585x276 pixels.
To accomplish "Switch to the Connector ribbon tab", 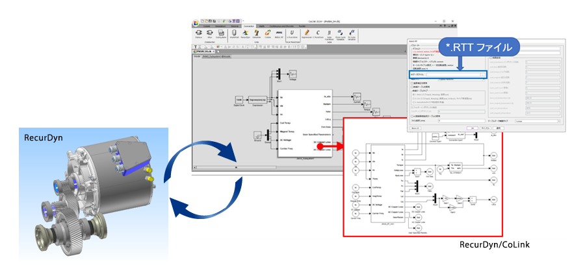I will pyautogui.click(x=249, y=27).
